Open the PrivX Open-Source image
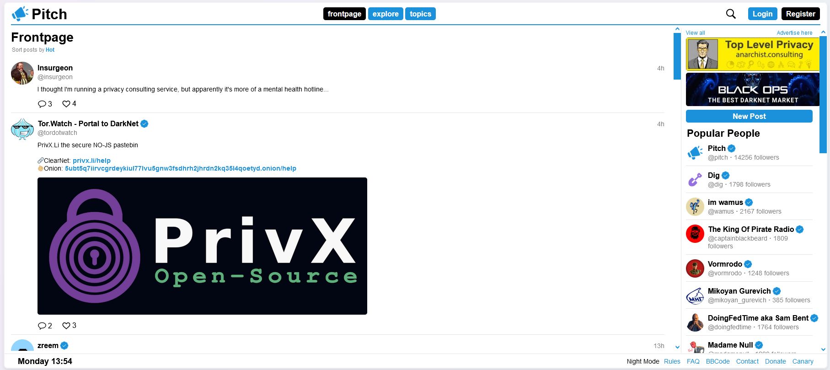 click(x=202, y=246)
